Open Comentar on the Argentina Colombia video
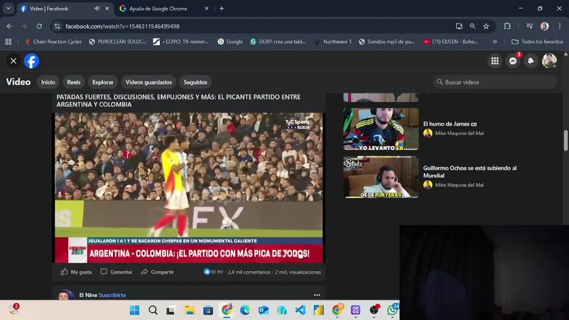 point(116,272)
